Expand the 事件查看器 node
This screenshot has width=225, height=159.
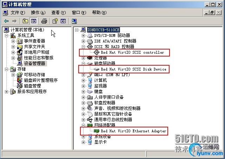coord(13,41)
